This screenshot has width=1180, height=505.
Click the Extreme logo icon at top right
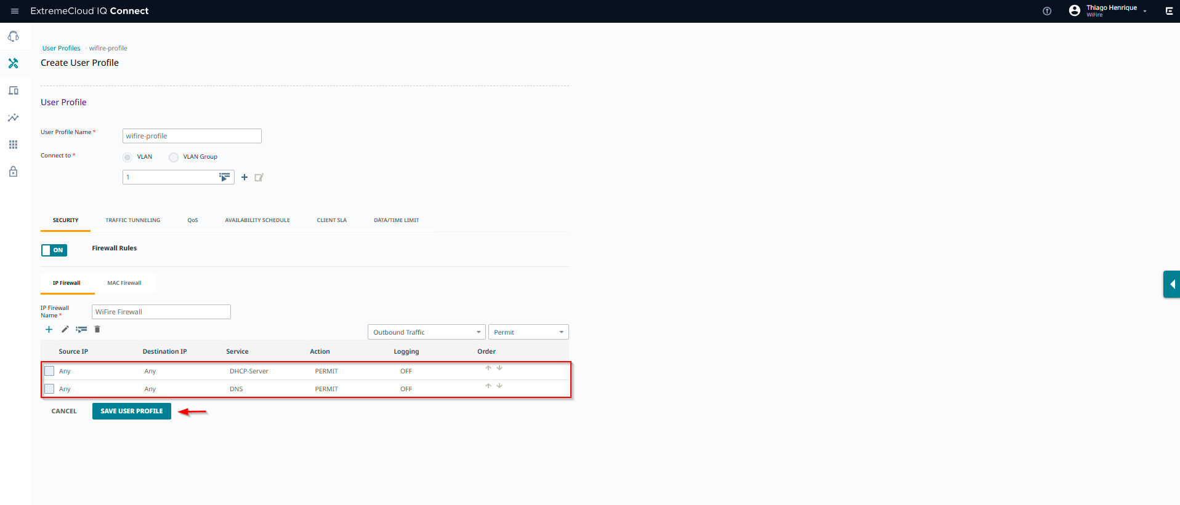click(x=1169, y=11)
